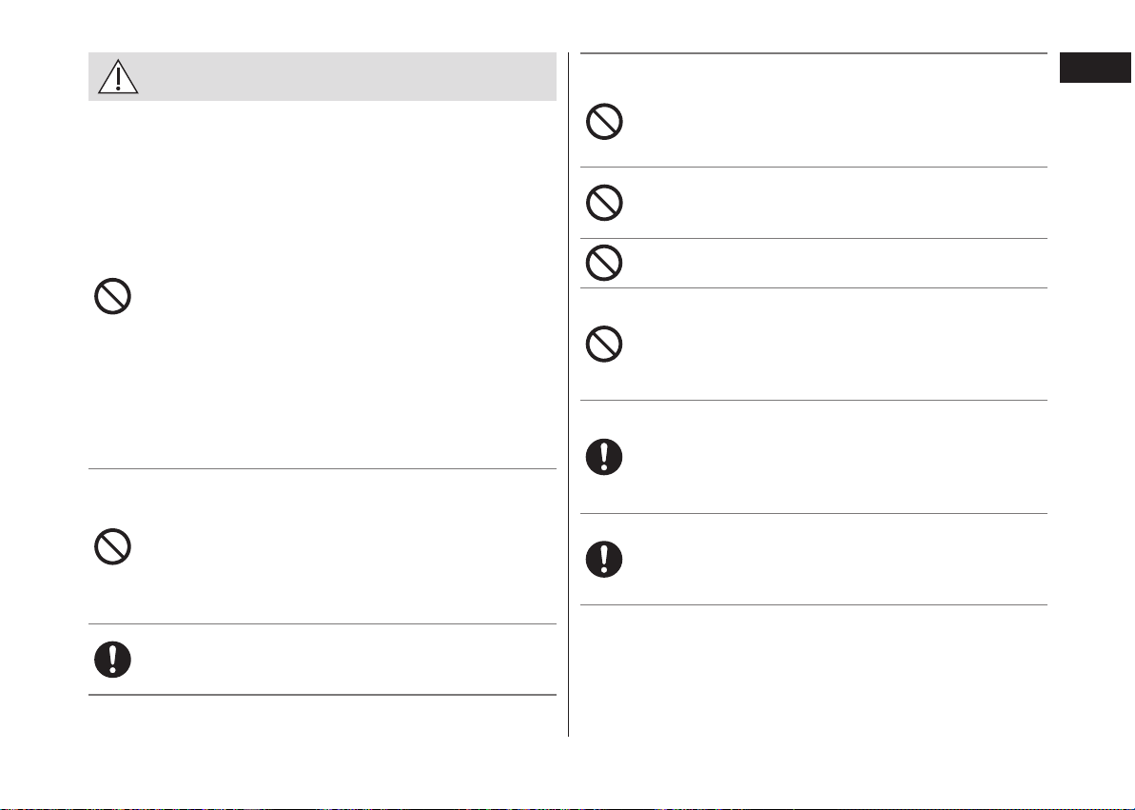Click the topmost prohibition icon in right column

604,121
